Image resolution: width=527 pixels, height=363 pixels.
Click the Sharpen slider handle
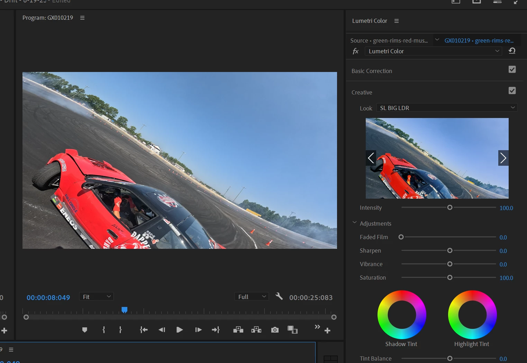[x=450, y=251]
